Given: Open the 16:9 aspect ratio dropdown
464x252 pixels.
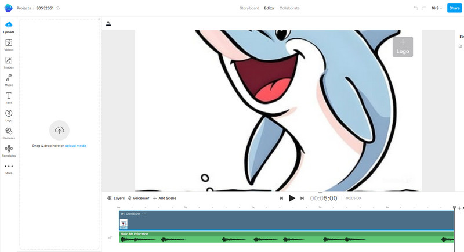Looking at the screenshot, I should point(437,8).
